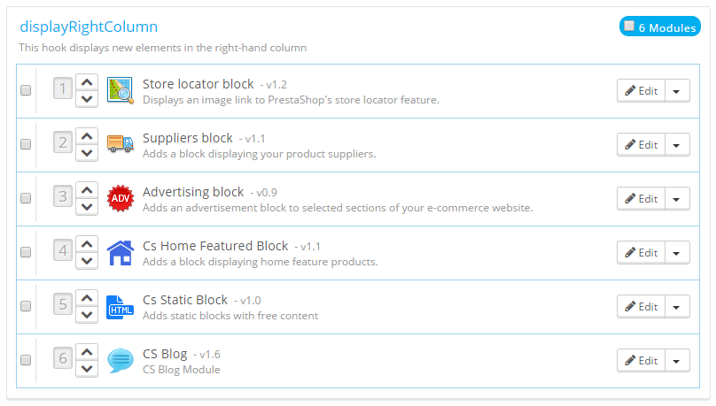Tick the Advertising block checkbox
This screenshot has height=406, width=716.
tap(26, 198)
